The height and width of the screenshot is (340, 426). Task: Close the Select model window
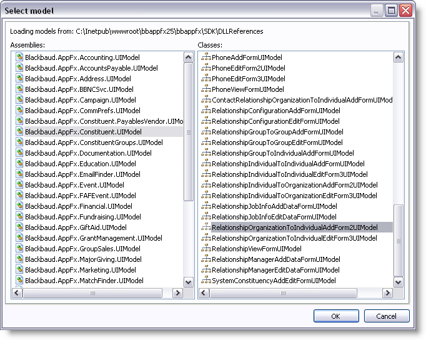[x=405, y=11]
